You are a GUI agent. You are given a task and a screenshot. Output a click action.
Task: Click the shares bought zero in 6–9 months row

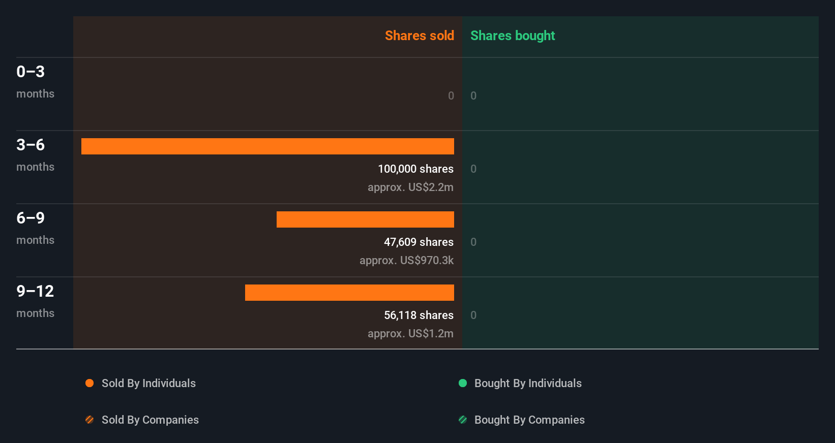(x=473, y=242)
